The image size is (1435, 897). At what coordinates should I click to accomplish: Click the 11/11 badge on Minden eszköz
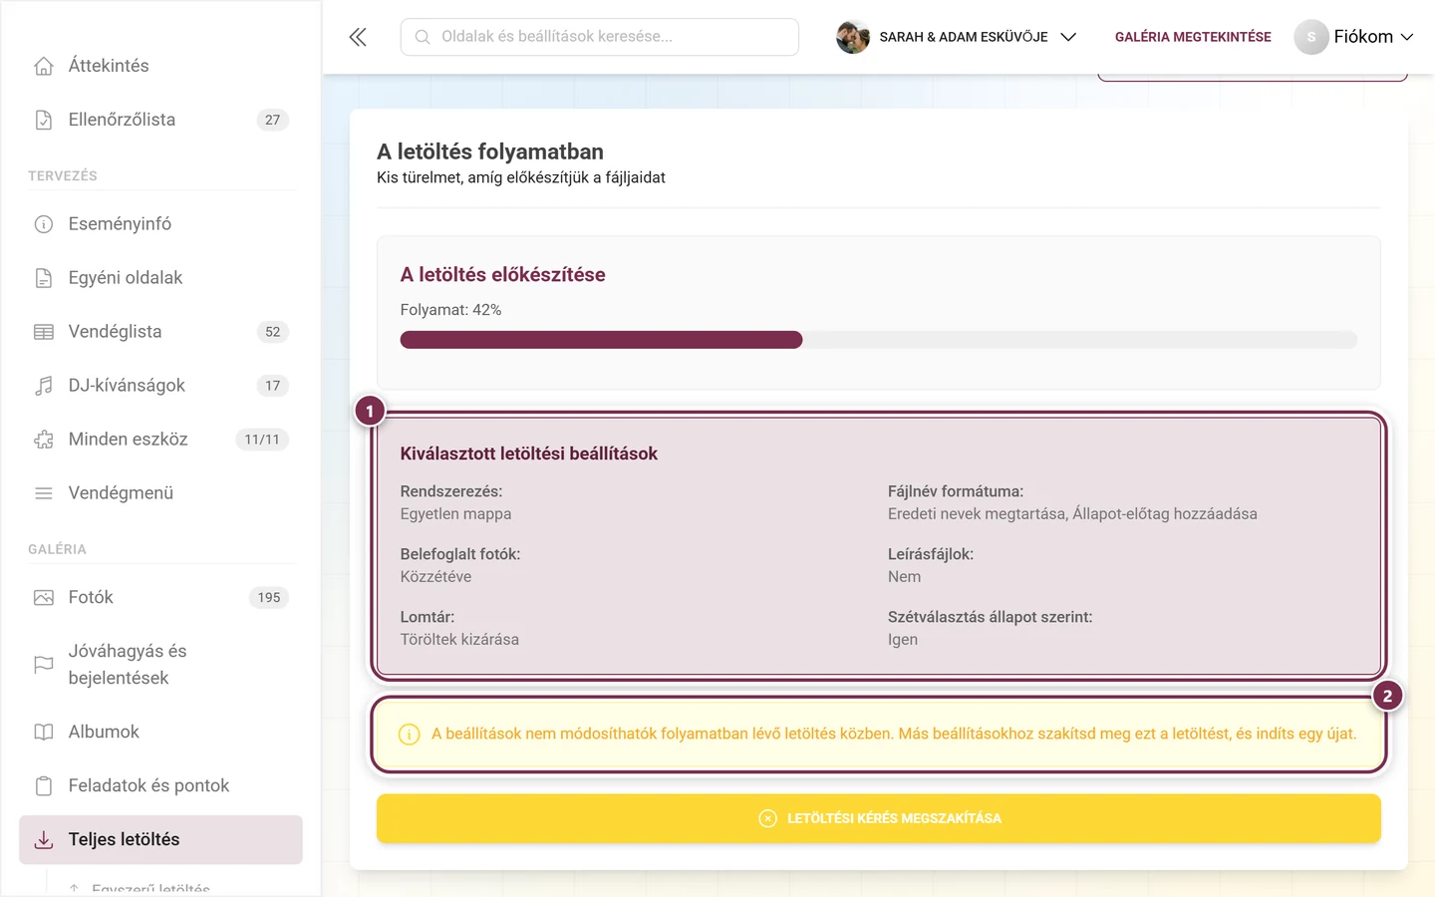(262, 440)
